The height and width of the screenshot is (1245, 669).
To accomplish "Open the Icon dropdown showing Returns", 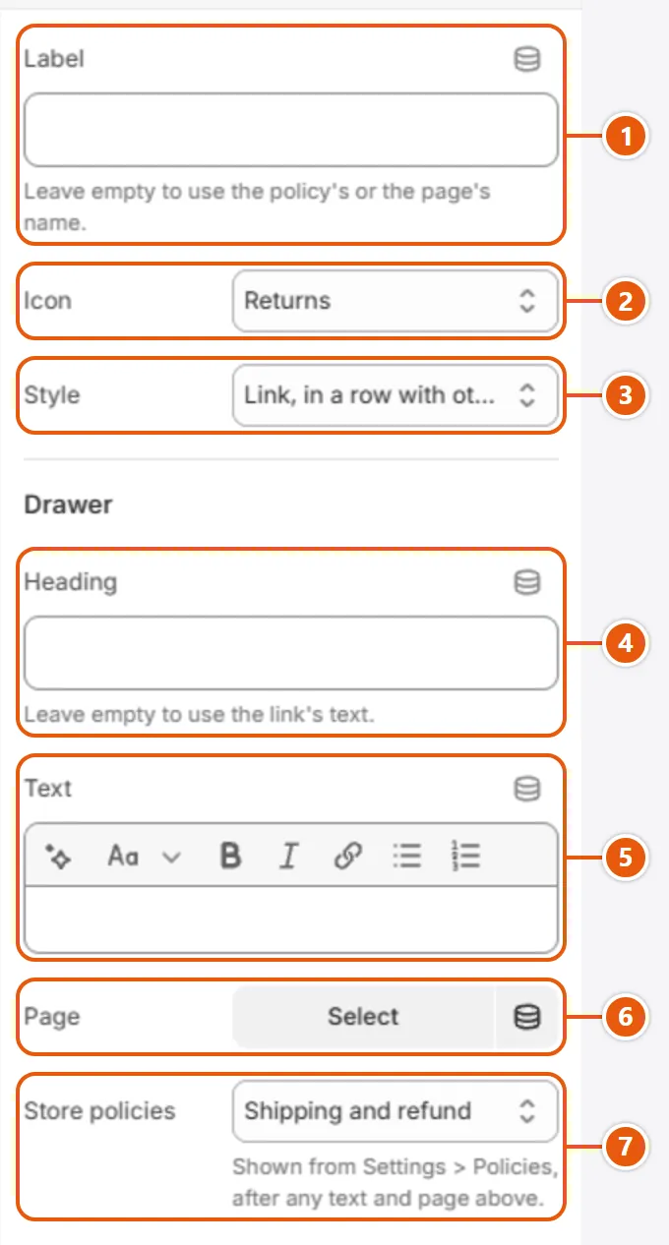I will point(395,301).
